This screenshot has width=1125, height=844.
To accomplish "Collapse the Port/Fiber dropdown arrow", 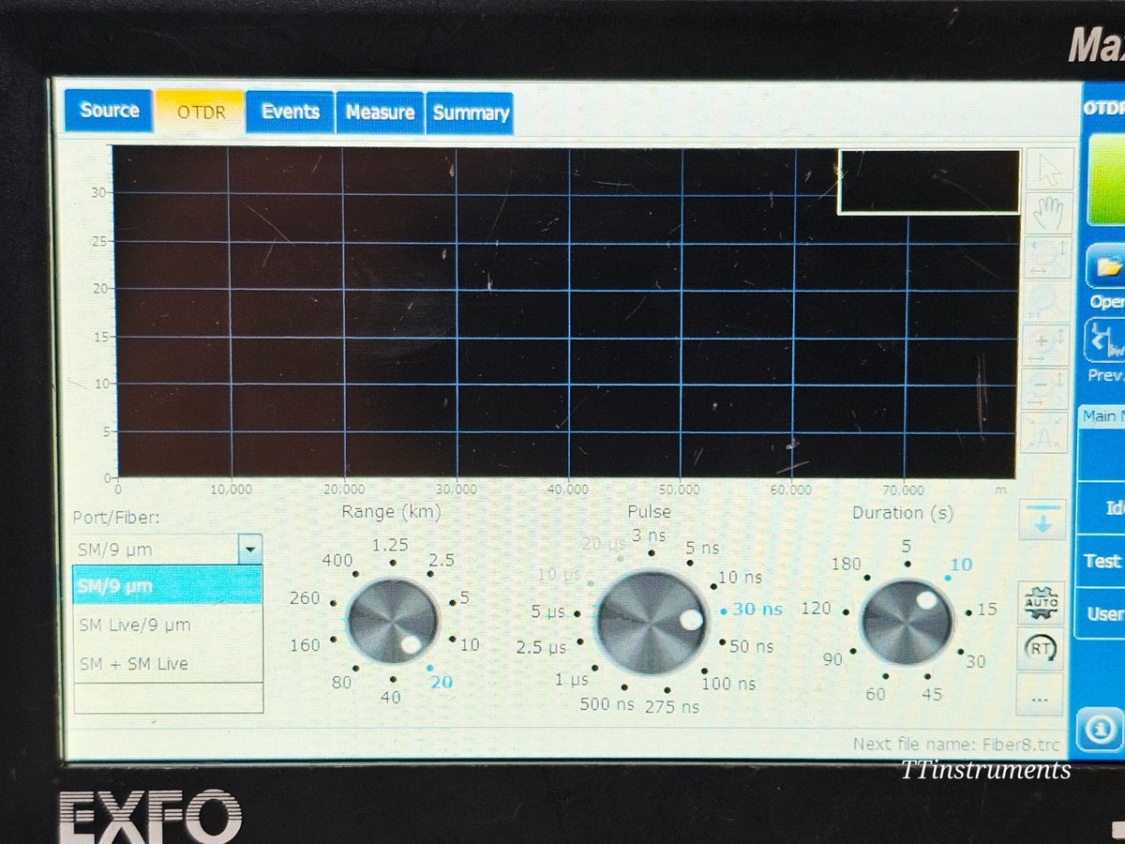I will click(x=250, y=549).
